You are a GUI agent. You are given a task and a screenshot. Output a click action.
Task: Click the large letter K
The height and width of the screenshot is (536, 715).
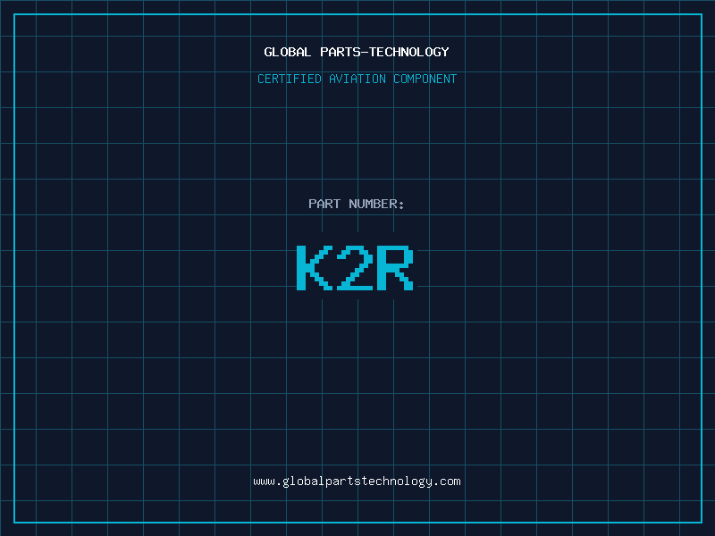pos(313,268)
